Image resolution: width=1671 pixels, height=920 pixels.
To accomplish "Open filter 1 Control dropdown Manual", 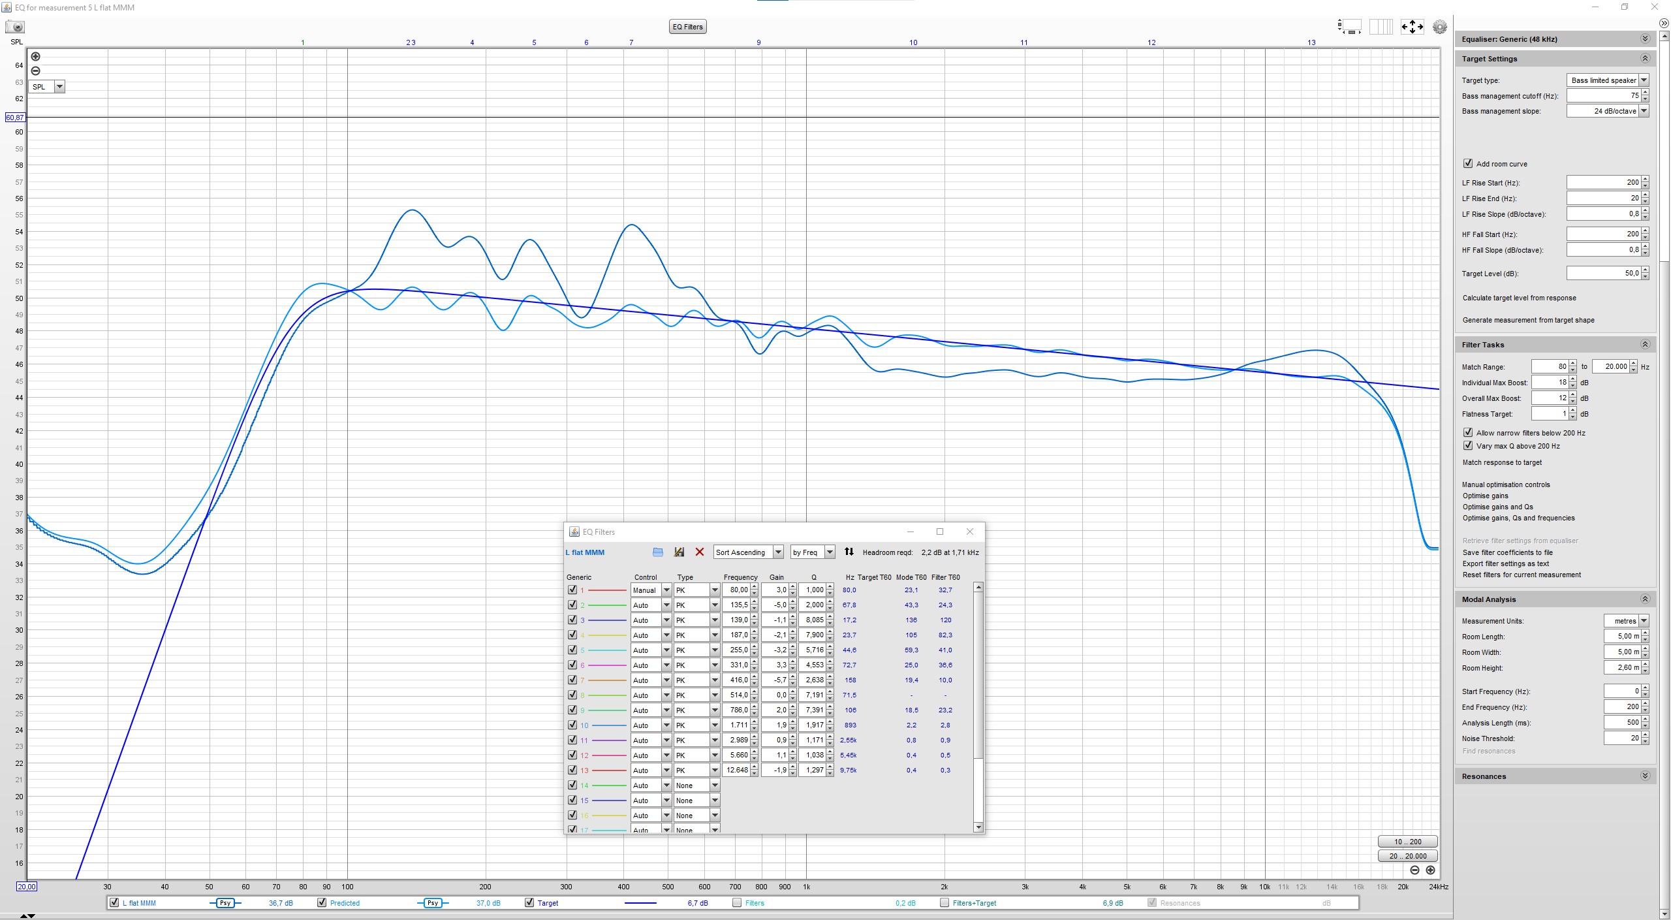I will tap(651, 590).
